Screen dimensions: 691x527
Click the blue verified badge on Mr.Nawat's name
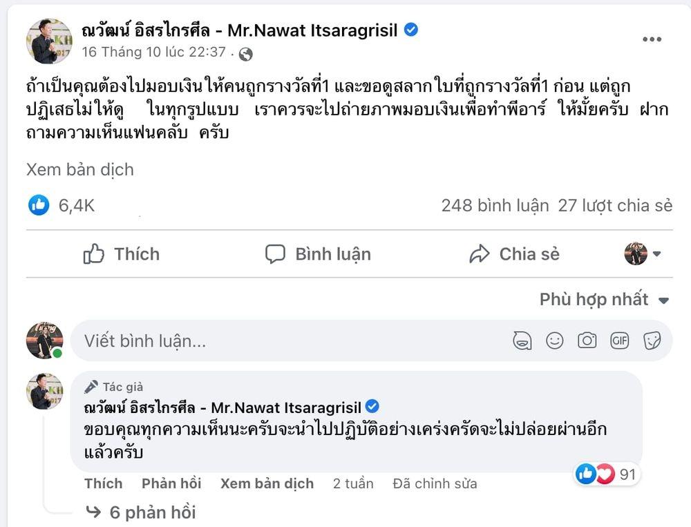[x=411, y=30]
